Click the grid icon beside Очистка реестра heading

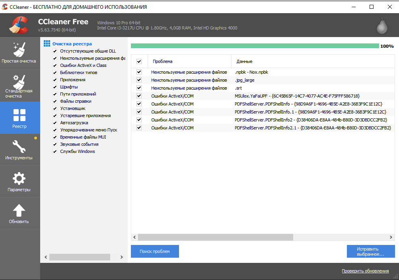click(47, 43)
